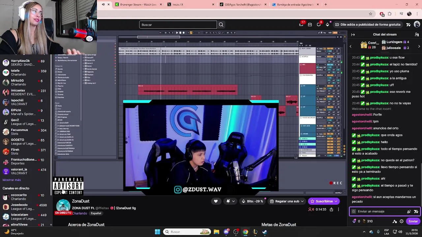422x237 pixels.
Task: Click the 7TV logo in header
Action: point(408,24)
